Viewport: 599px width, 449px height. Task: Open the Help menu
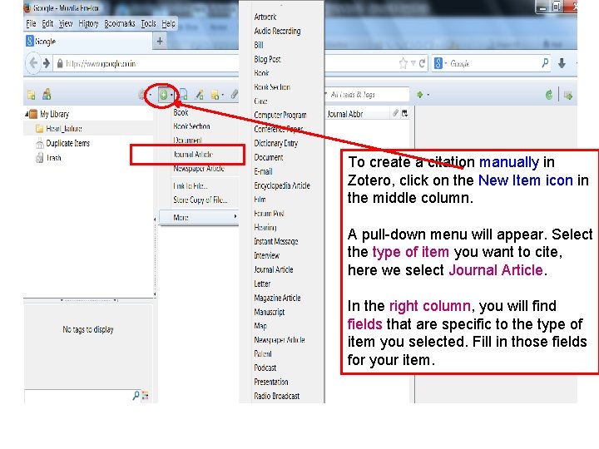click(x=168, y=23)
